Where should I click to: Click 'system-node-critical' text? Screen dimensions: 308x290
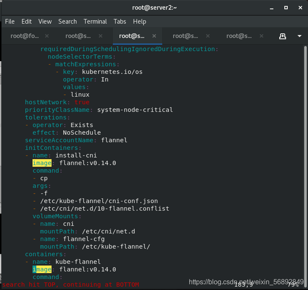[135, 110]
